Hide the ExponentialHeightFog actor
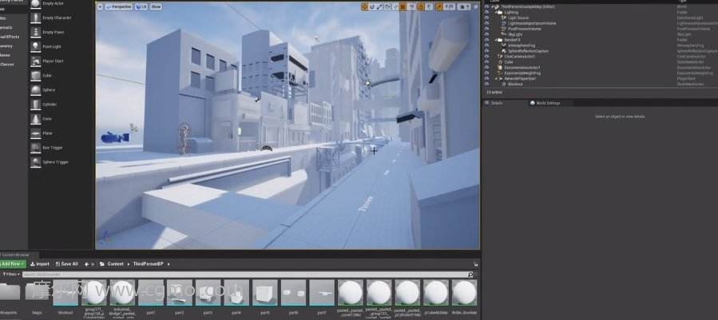 point(486,73)
